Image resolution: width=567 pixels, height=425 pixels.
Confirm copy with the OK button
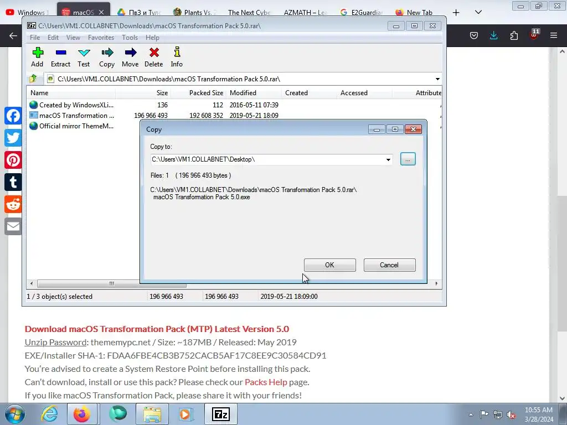tap(330, 265)
